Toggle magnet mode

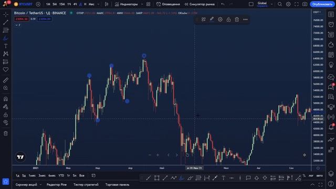6,99
